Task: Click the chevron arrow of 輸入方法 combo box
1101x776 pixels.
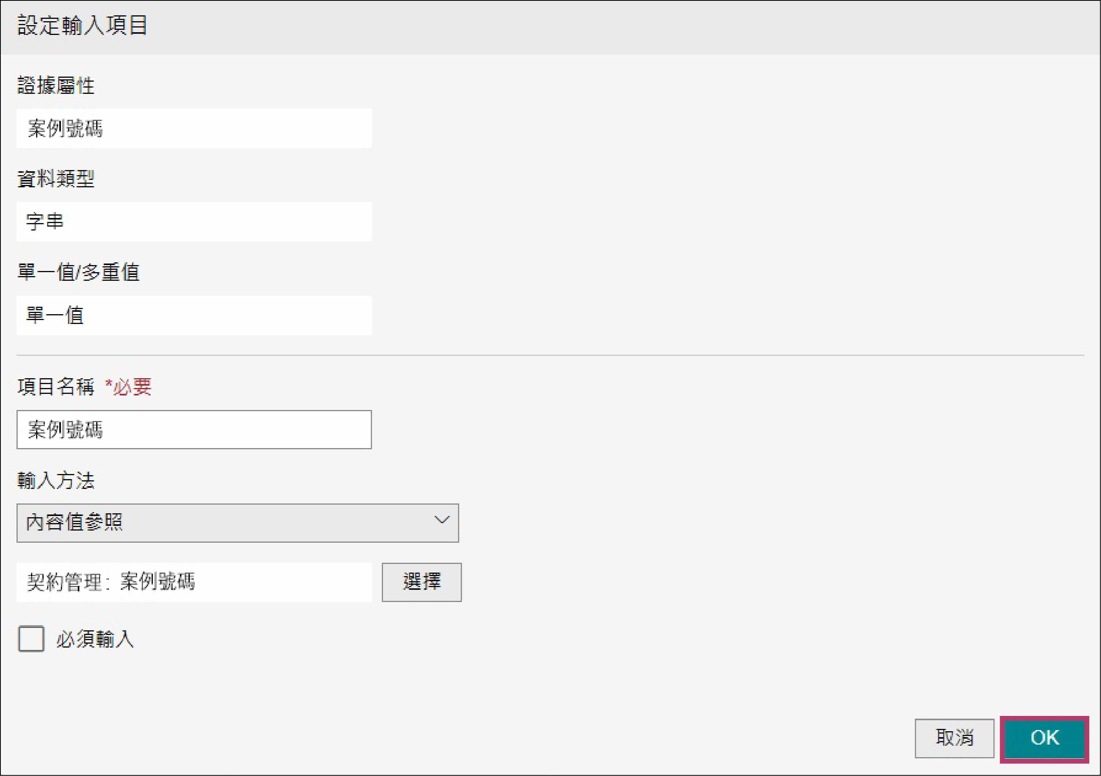Action: point(441,520)
